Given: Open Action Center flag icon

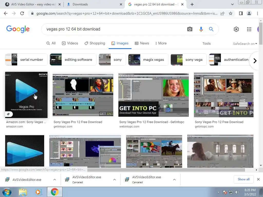Looking at the screenshot, I should pos(225,192).
